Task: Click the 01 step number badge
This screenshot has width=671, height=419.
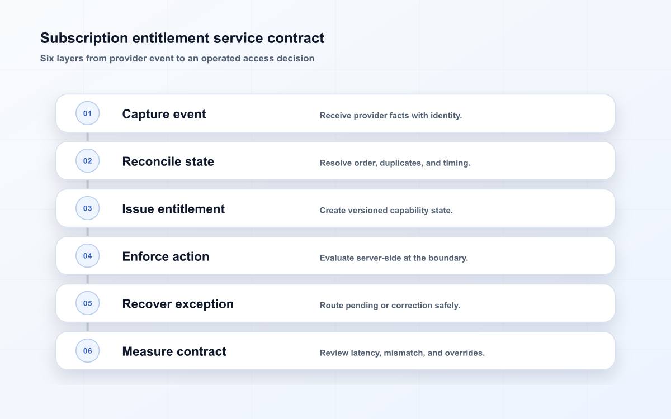Action: pyautogui.click(x=87, y=113)
